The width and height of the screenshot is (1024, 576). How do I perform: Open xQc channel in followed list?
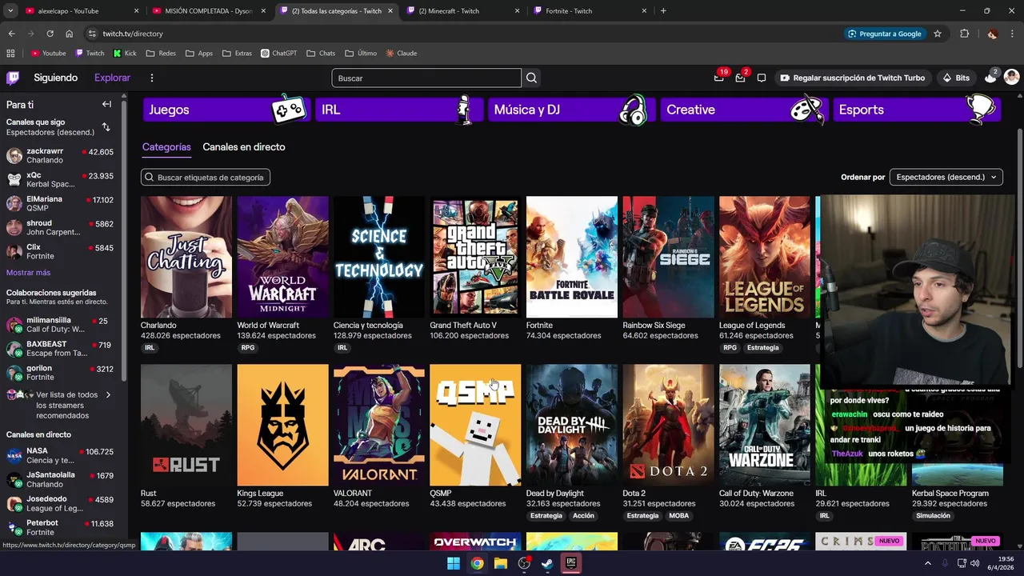coord(61,179)
